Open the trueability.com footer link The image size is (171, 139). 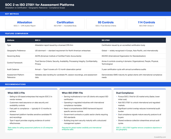click(x=160, y=137)
